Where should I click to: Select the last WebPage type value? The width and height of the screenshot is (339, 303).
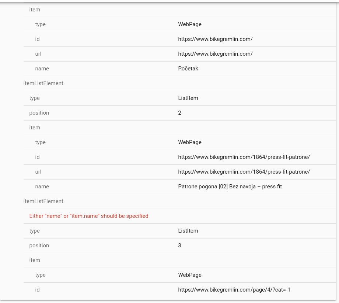pos(190,275)
